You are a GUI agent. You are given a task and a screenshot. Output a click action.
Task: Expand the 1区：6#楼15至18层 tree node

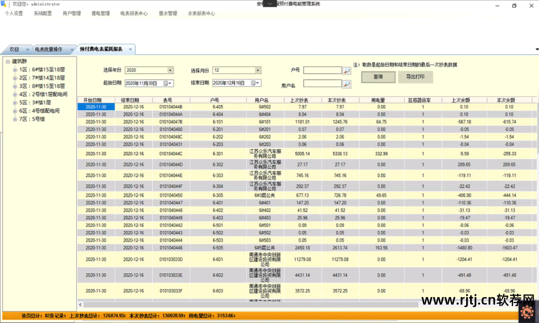point(15,70)
